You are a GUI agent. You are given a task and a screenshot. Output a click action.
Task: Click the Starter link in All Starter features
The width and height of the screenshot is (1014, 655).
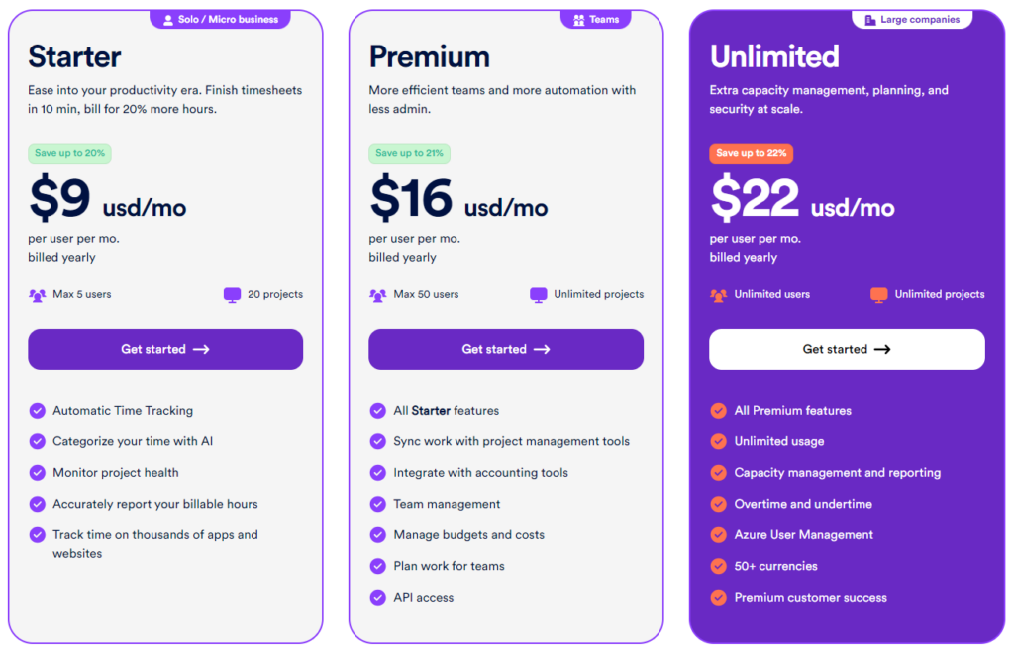pos(431,411)
